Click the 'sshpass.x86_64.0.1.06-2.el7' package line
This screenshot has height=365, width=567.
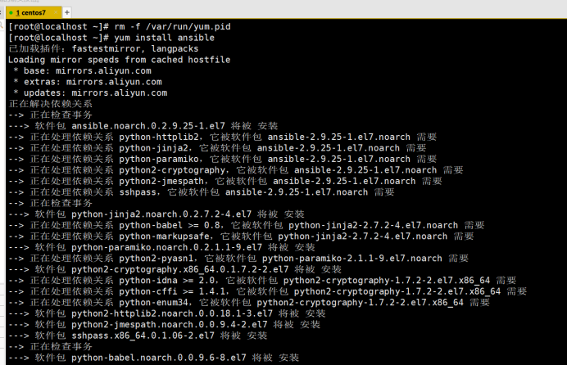[x=138, y=336]
